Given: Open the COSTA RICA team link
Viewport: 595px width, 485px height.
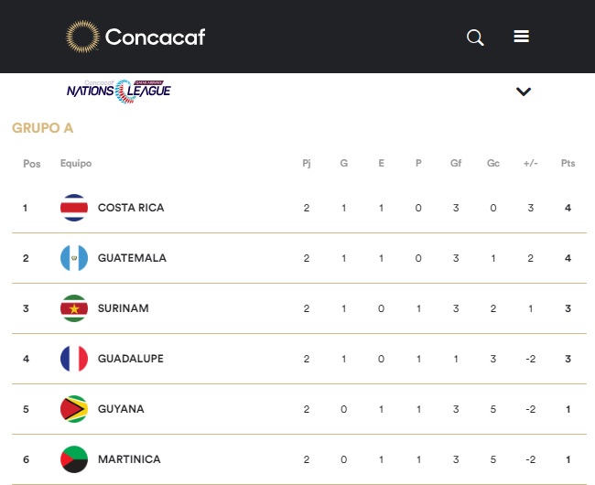Looking at the screenshot, I should tap(131, 208).
